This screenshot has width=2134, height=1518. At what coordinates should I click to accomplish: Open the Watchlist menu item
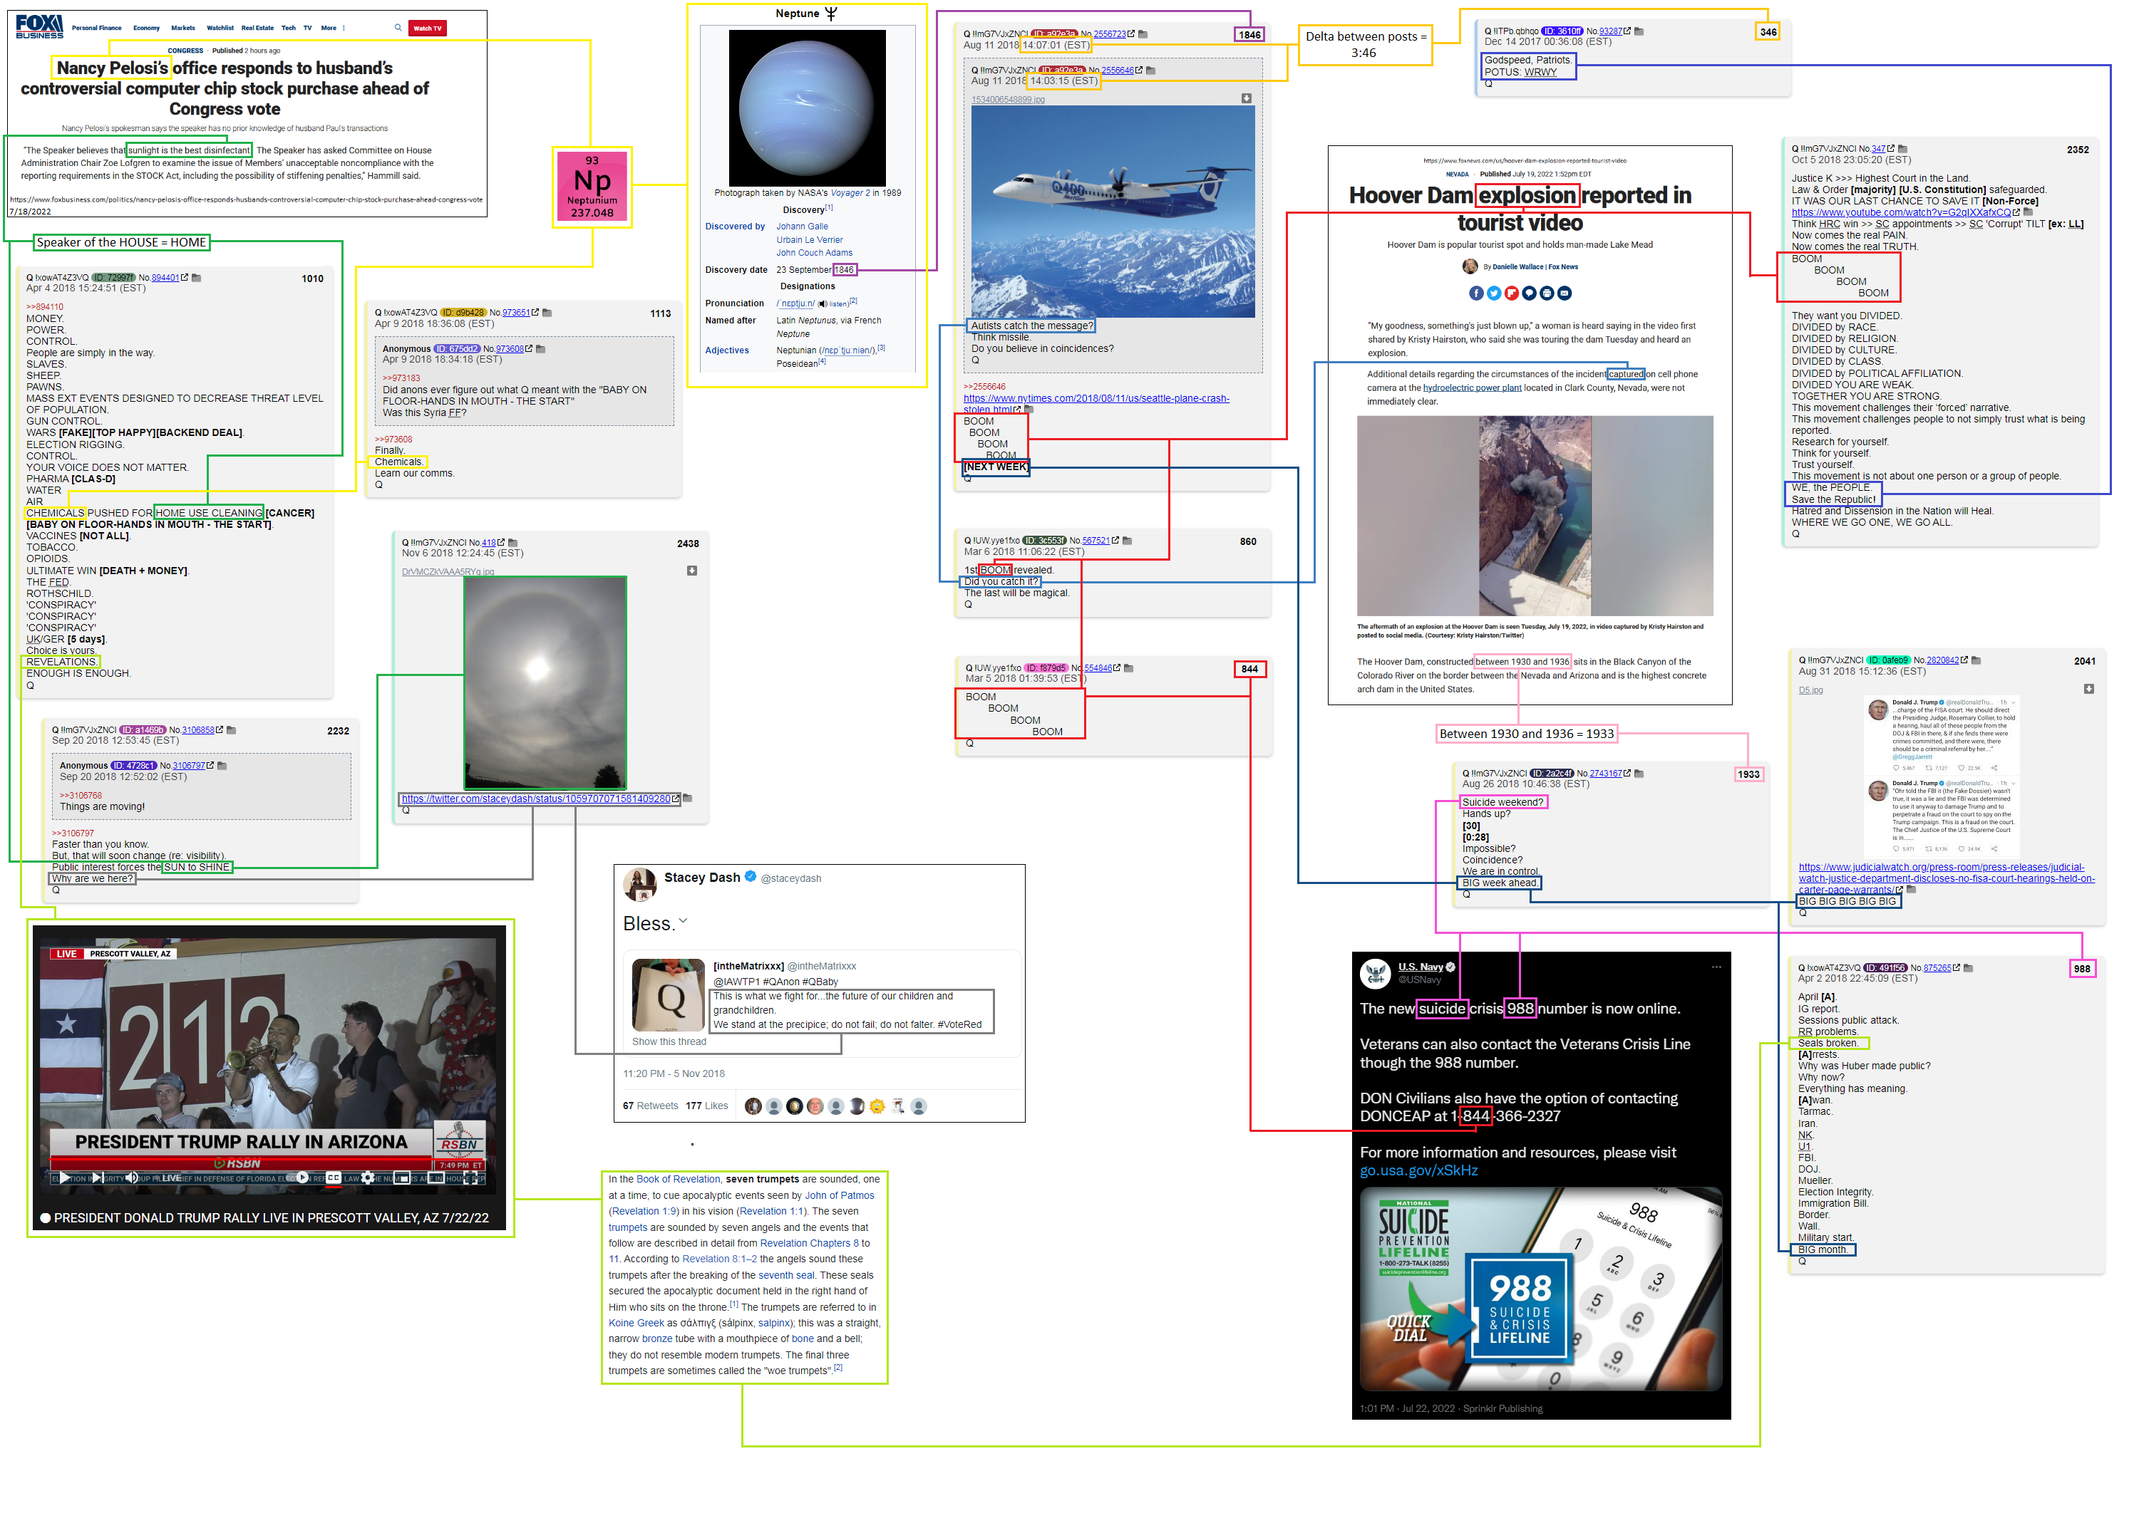220,28
